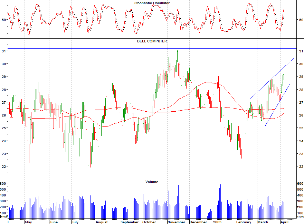Image resolution: width=304 pixels, height=224 pixels.
Task: Click the Stochastic Oscillator panel title
Action: point(152,3)
